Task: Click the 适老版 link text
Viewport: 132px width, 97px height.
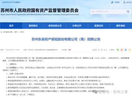Action: (x=129, y=2)
